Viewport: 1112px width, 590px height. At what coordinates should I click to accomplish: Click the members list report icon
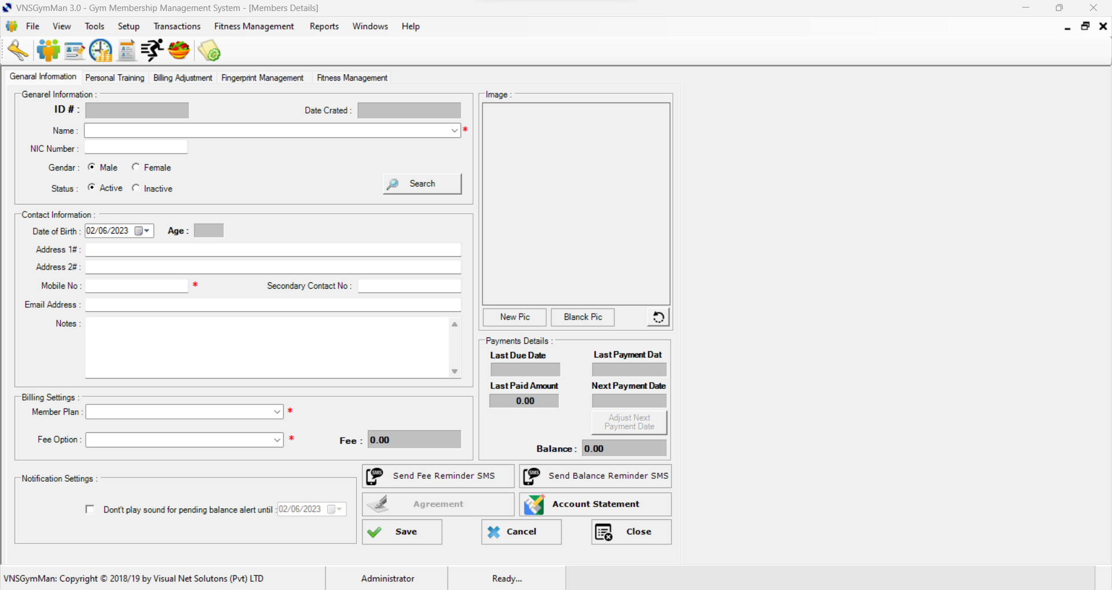(127, 51)
